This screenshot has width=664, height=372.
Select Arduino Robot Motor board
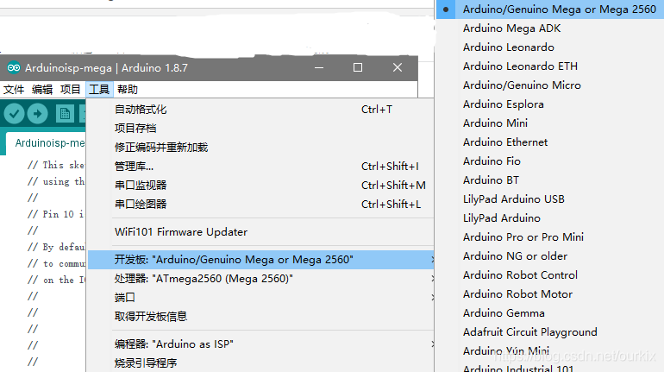[550, 294]
